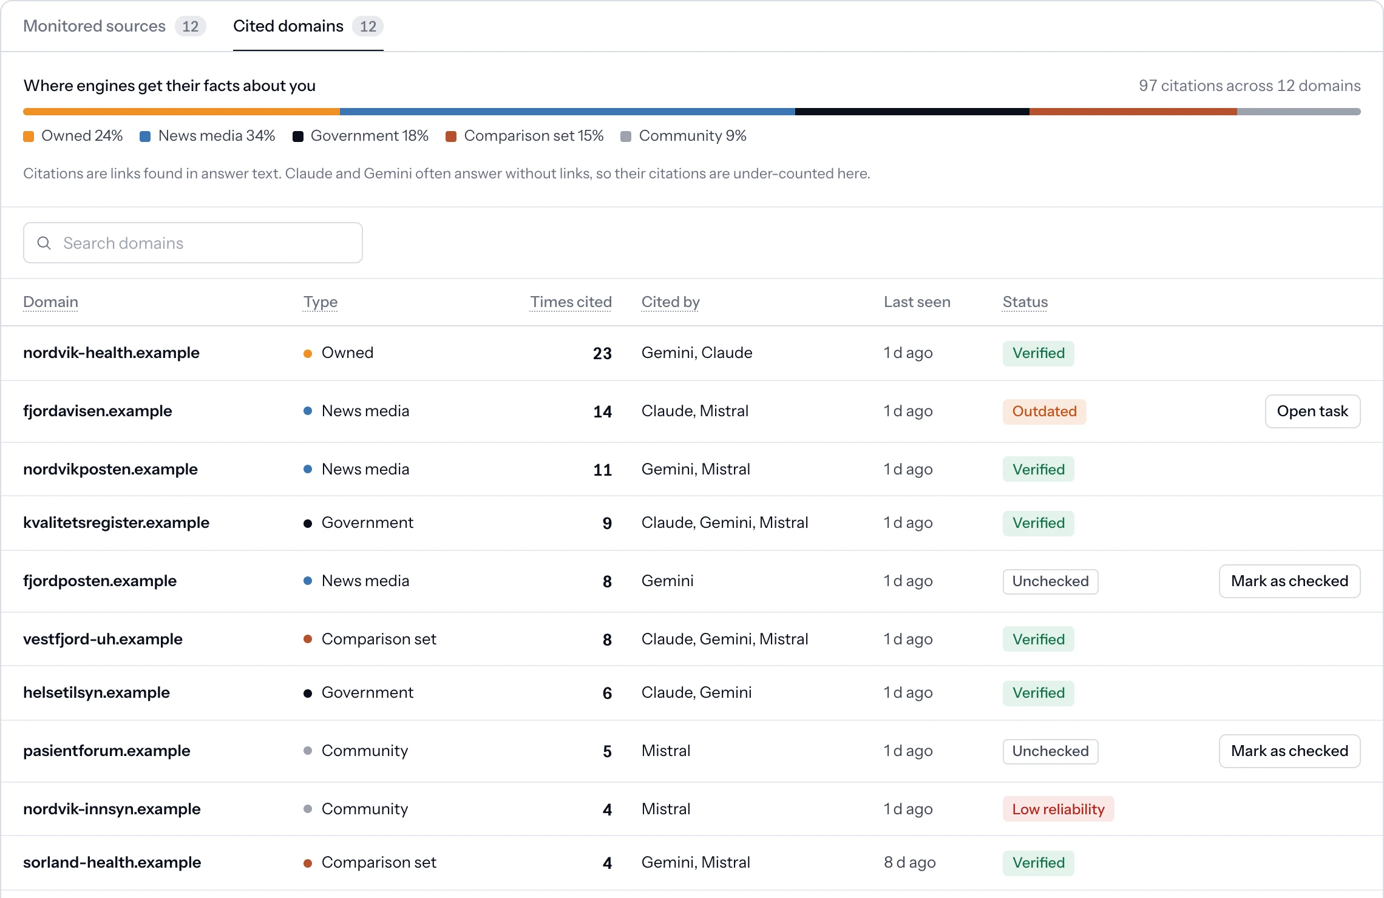Open the kvalitetsregister.example domain
1384x898 pixels.
116,523
